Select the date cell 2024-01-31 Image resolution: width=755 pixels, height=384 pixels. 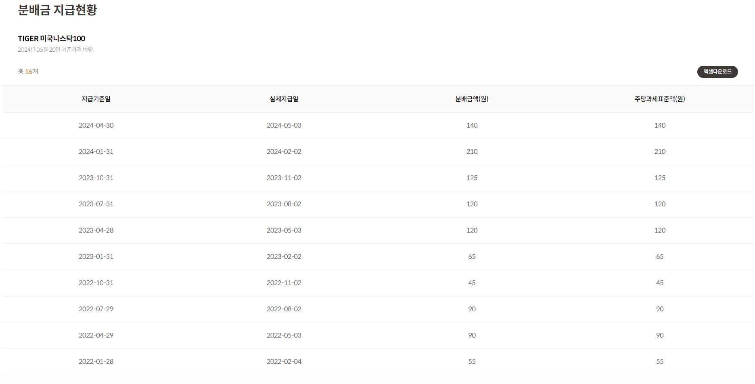tap(96, 151)
